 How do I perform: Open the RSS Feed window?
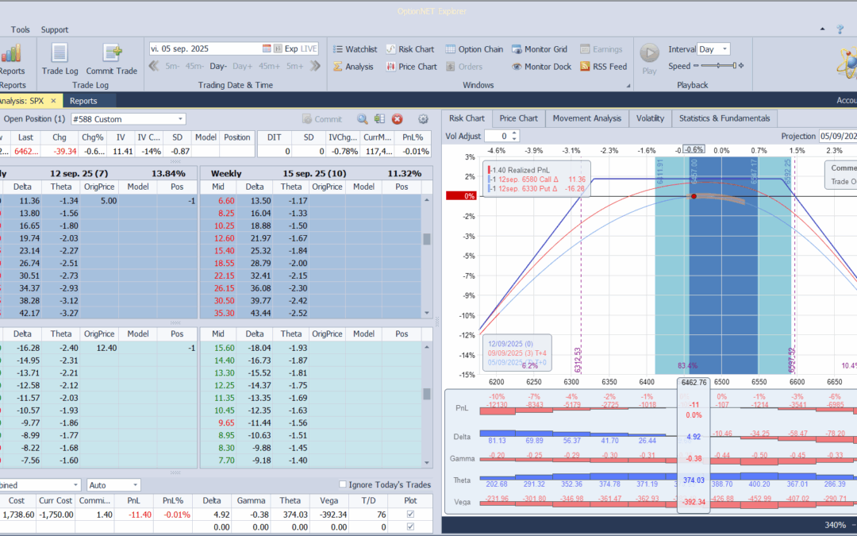(603, 67)
